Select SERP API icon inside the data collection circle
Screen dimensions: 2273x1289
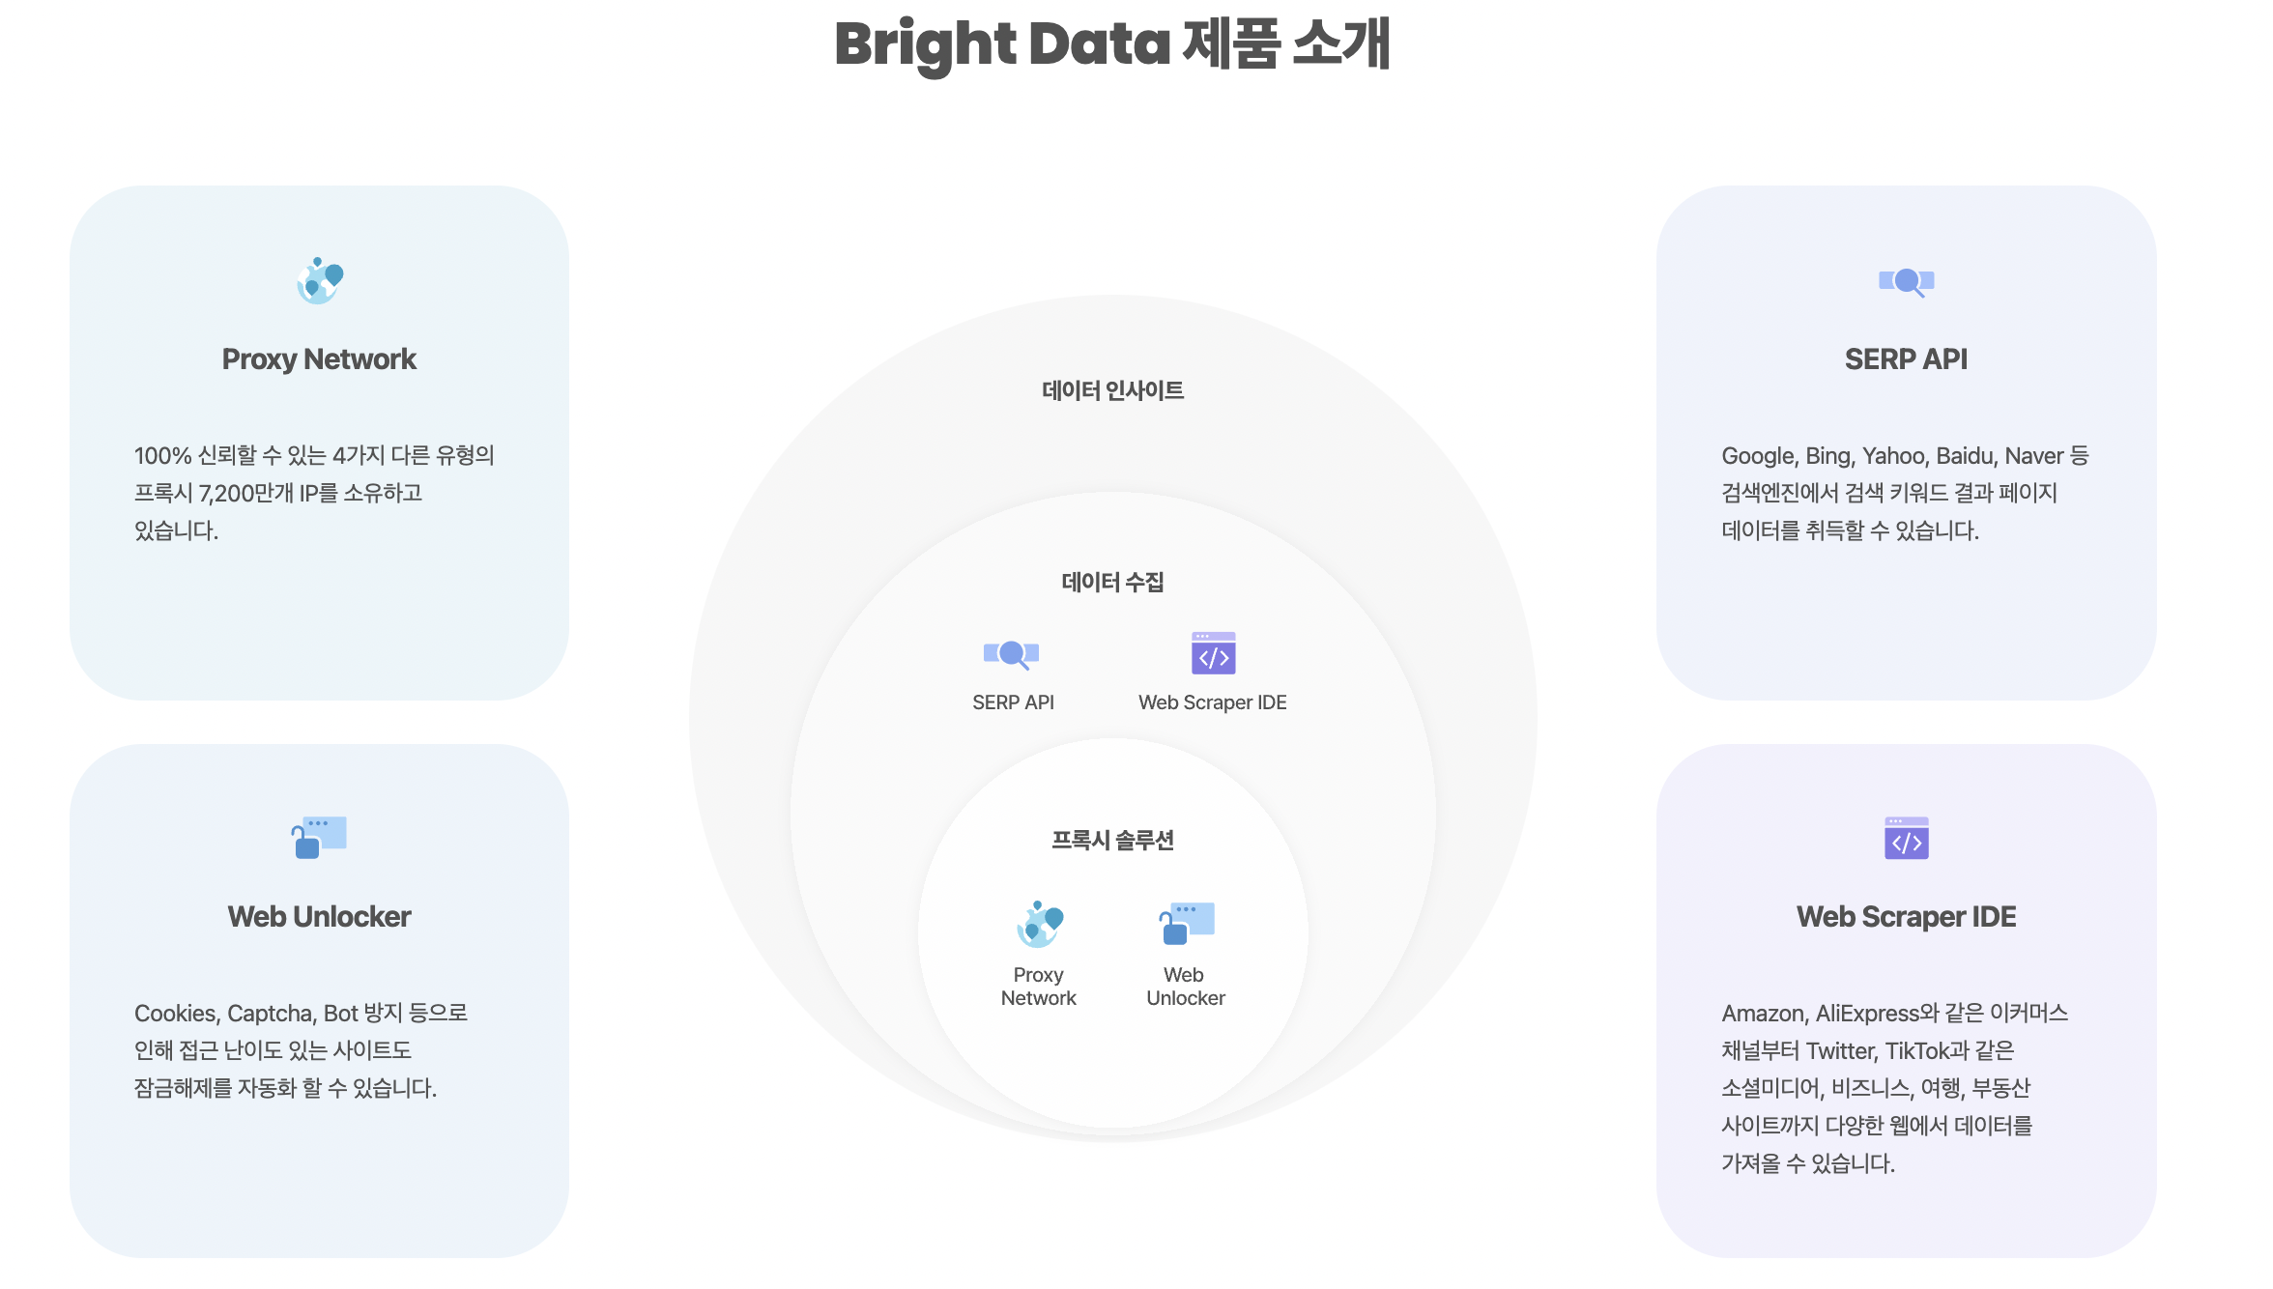[x=1011, y=654]
